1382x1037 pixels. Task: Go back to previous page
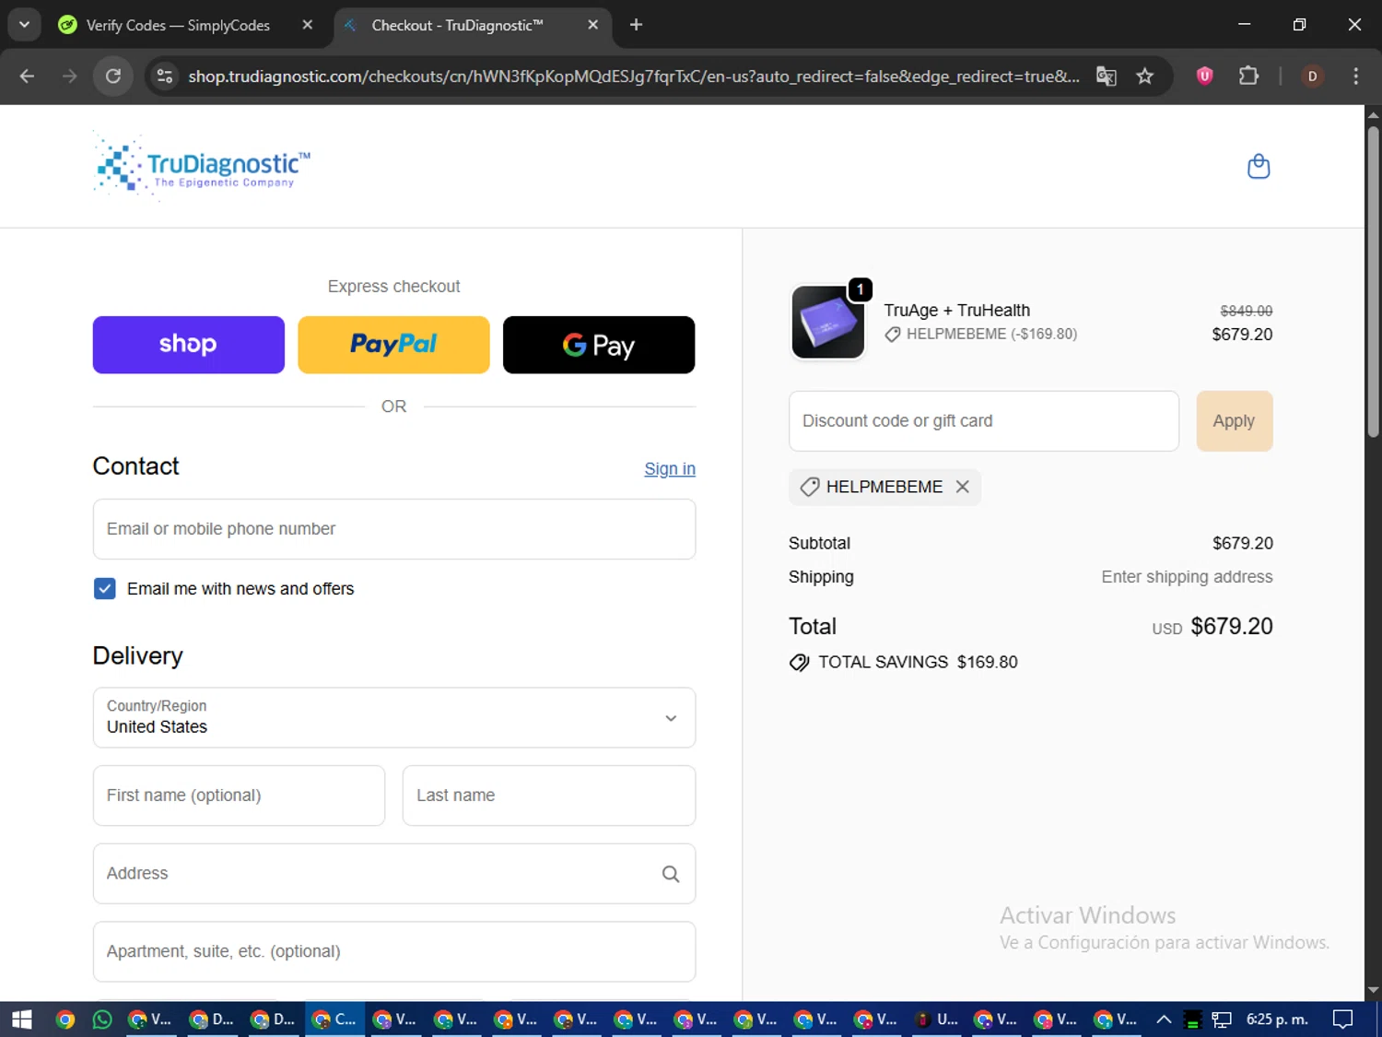pyautogui.click(x=27, y=76)
